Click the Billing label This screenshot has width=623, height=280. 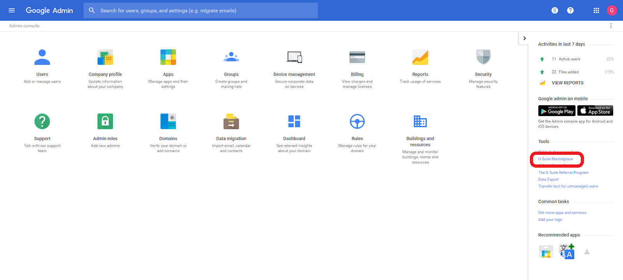pyautogui.click(x=357, y=74)
